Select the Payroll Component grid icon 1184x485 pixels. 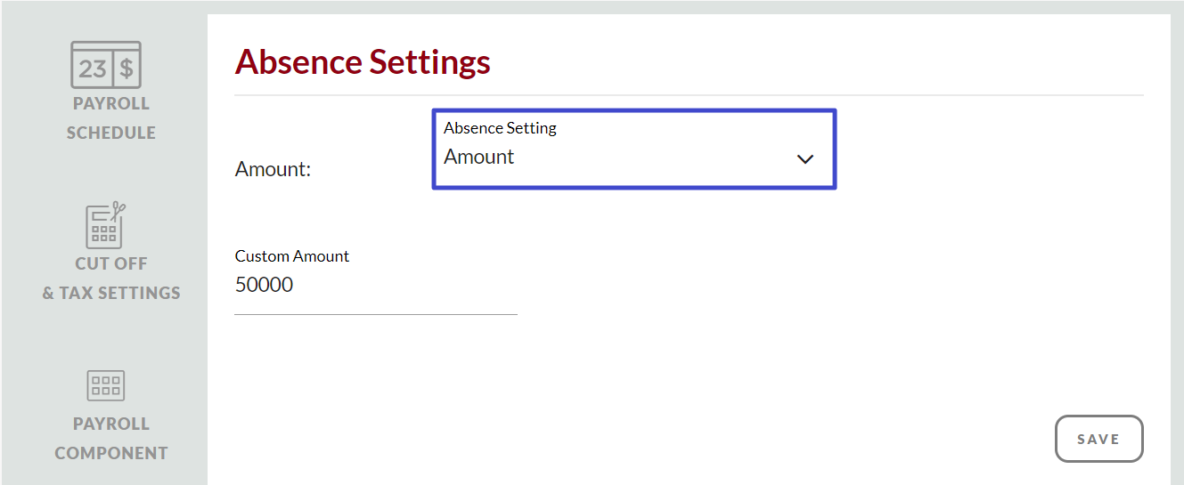click(x=105, y=385)
